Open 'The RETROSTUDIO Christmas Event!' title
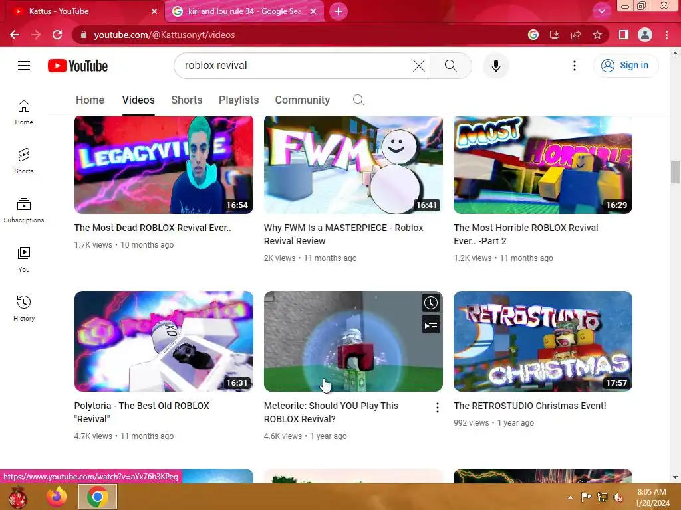 coord(530,406)
